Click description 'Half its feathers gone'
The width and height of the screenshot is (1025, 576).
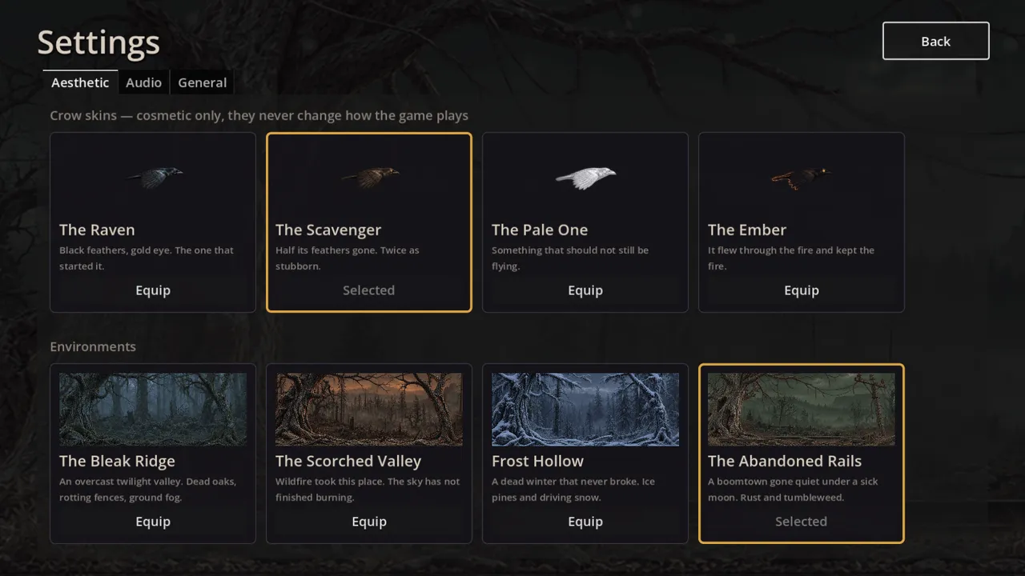click(x=348, y=258)
